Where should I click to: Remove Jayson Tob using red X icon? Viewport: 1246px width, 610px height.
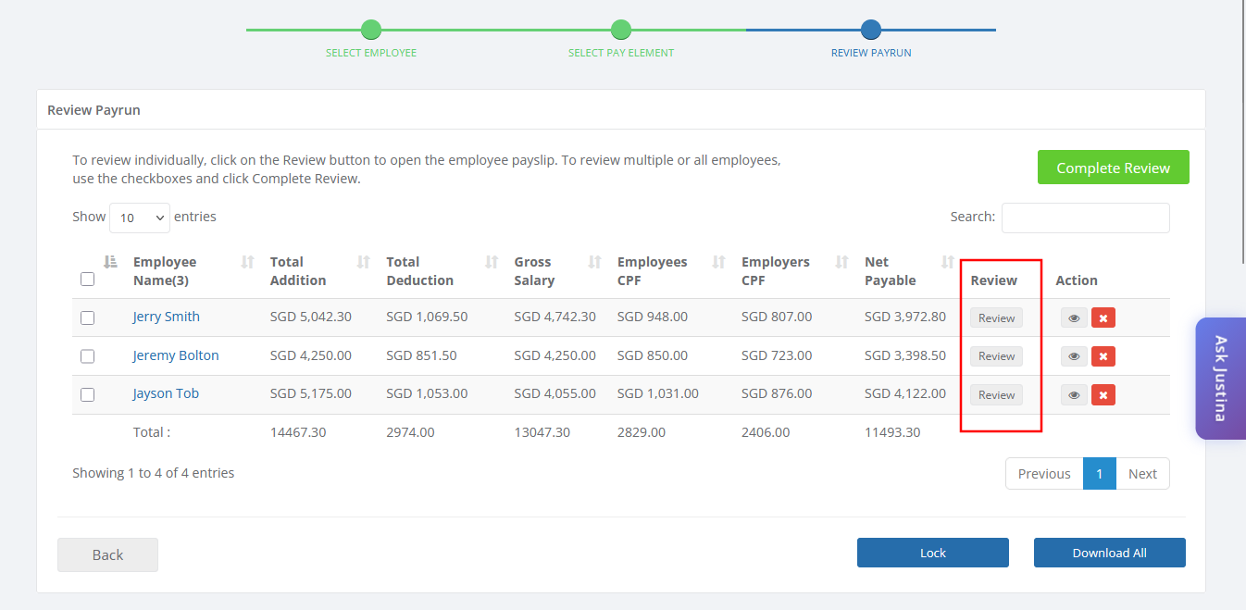tap(1103, 395)
